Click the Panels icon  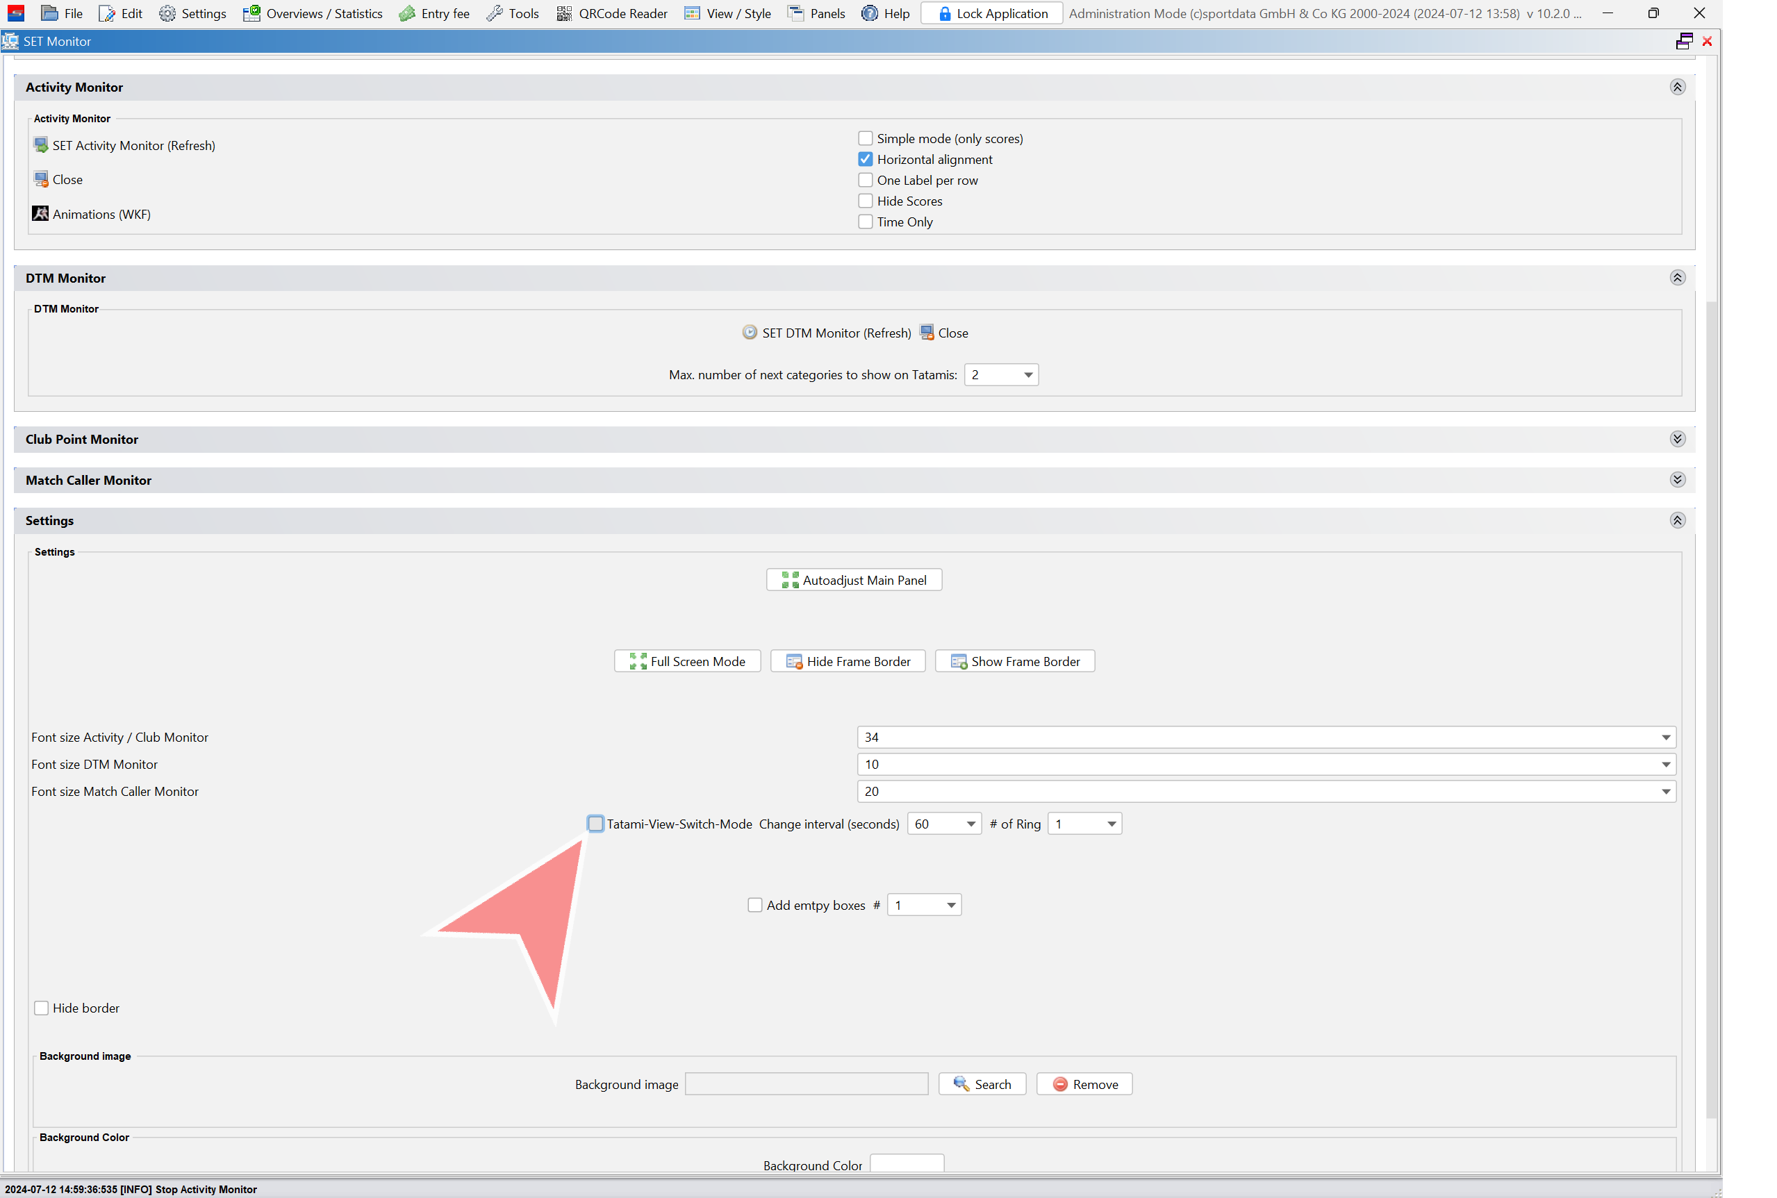(x=795, y=13)
